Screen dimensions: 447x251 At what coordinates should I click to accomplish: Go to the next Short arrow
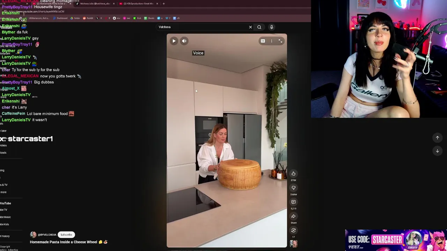click(x=437, y=151)
